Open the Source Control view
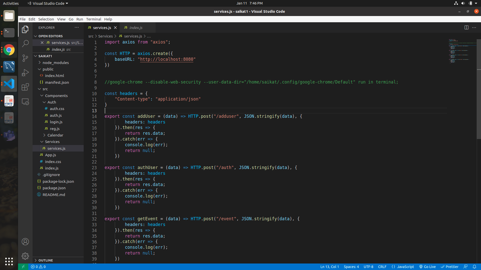This screenshot has width=481, height=270. click(25, 58)
